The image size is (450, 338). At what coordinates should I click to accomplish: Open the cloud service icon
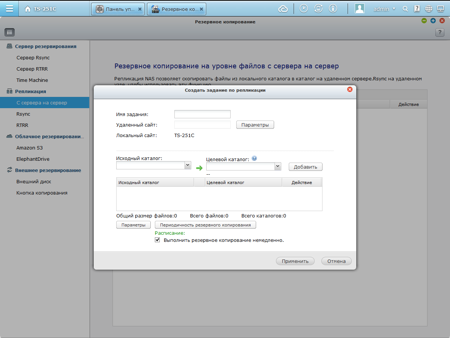pyautogui.click(x=283, y=9)
